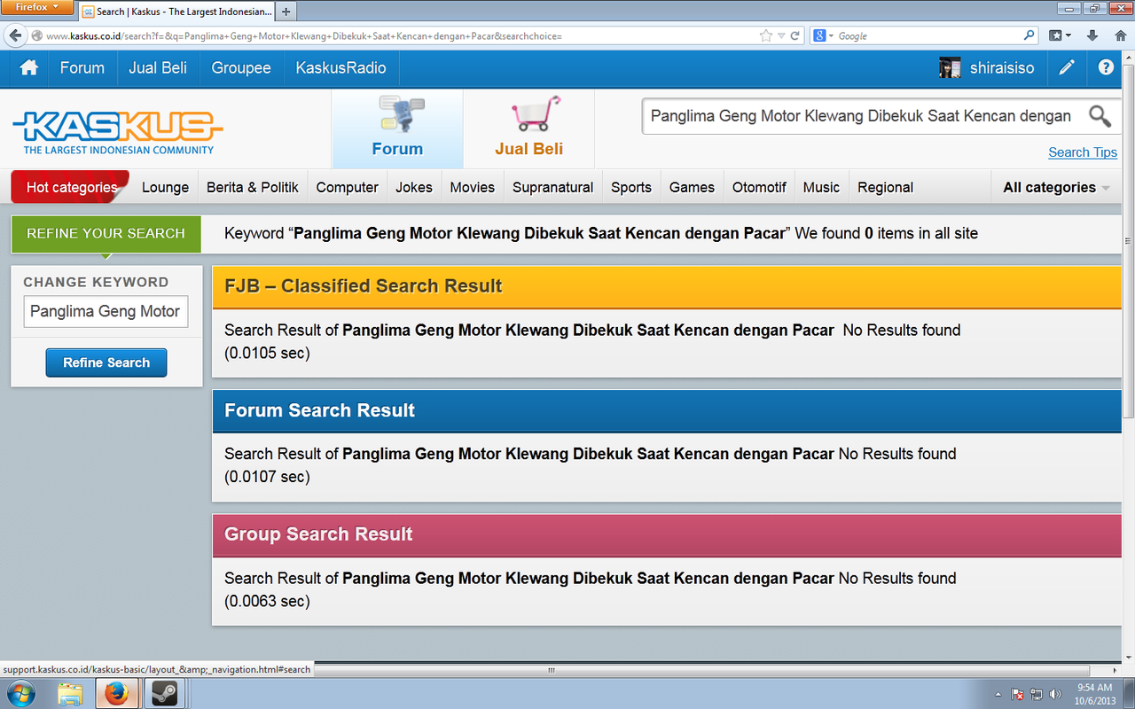The height and width of the screenshot is (709, 1135).
Task: Open shiraisiso profile username link
Action: pos(1002,68)
